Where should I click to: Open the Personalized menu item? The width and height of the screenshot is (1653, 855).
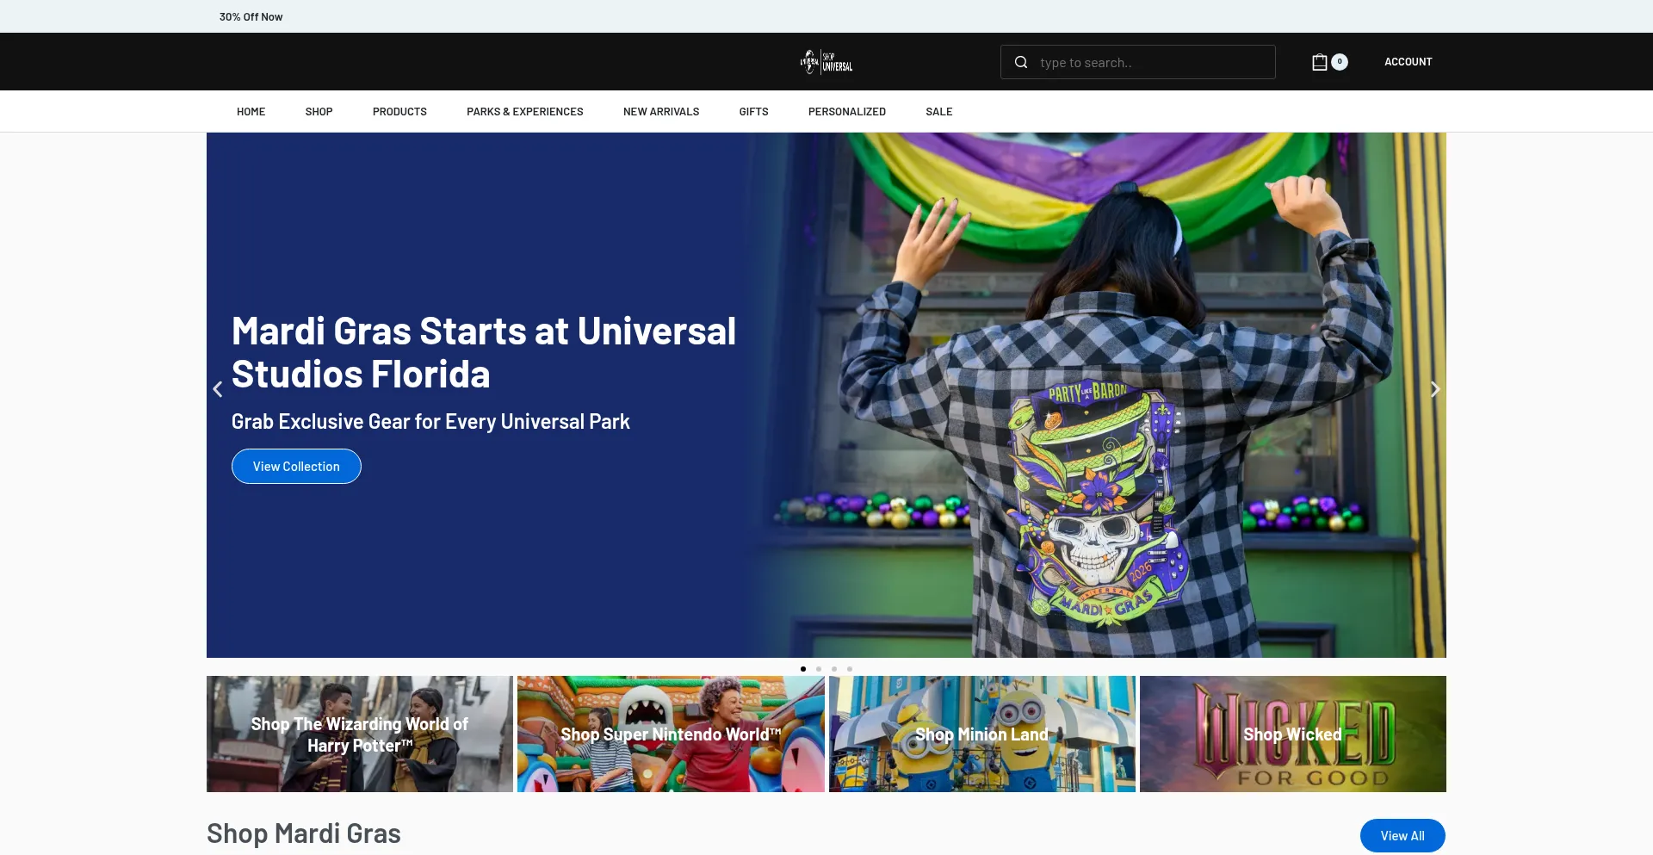847,112
